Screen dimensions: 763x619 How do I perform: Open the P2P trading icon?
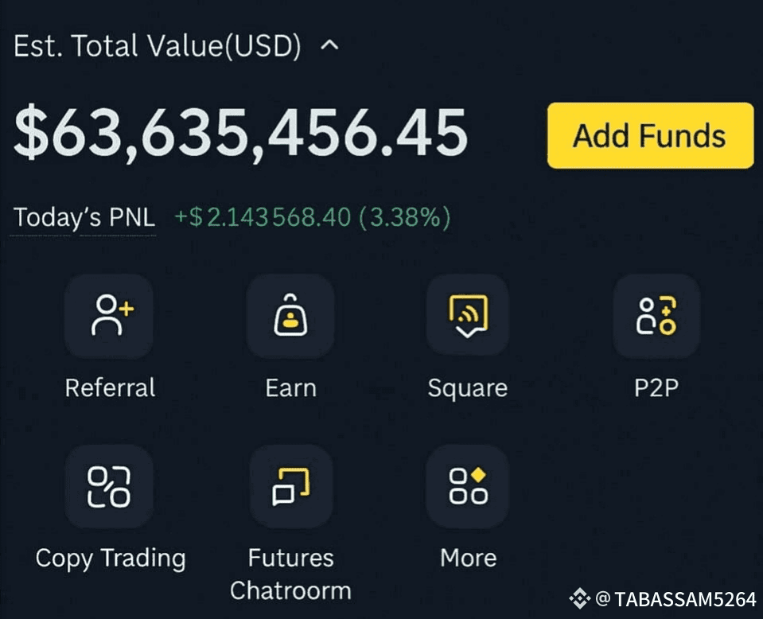(x=656, y=317)
